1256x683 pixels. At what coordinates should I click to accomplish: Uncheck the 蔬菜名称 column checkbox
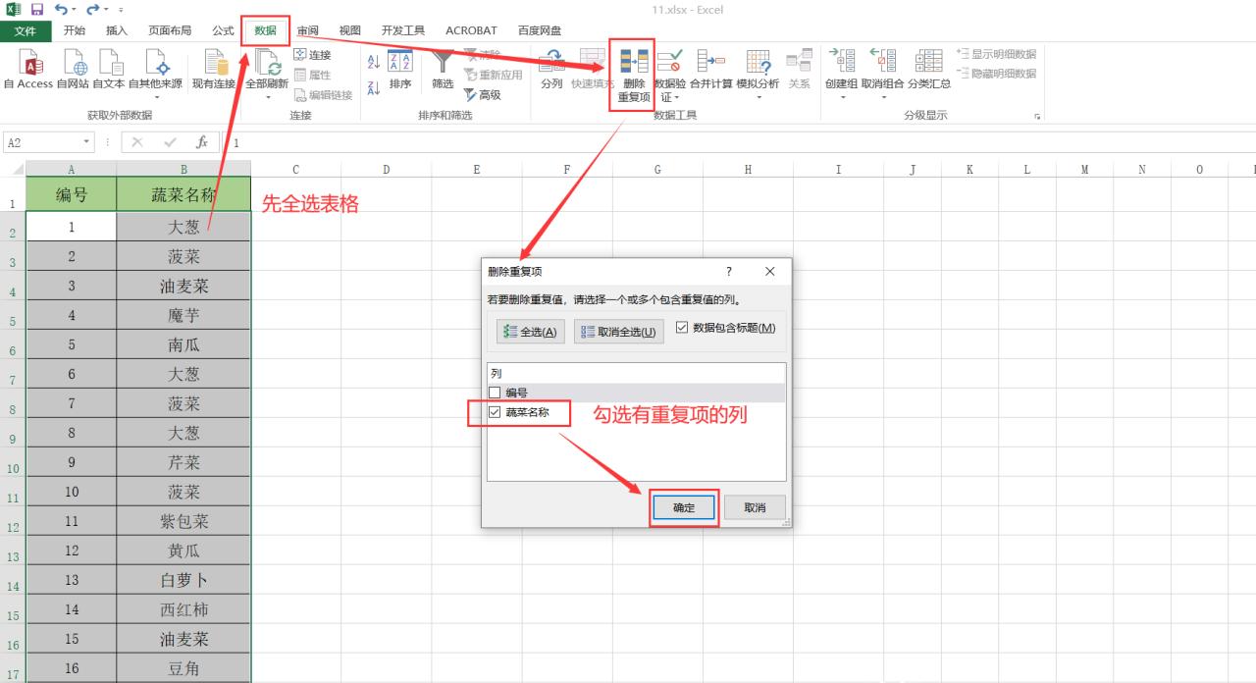pos(495,413)
